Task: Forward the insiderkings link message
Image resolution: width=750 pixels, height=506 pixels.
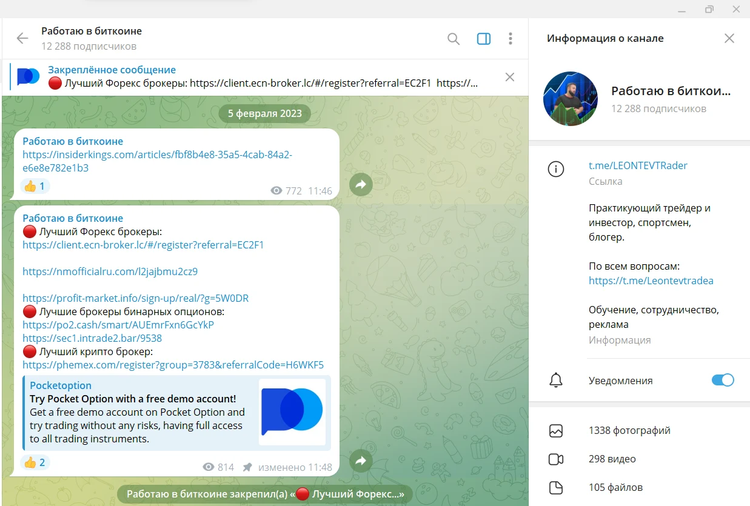Action: [361, 184]
